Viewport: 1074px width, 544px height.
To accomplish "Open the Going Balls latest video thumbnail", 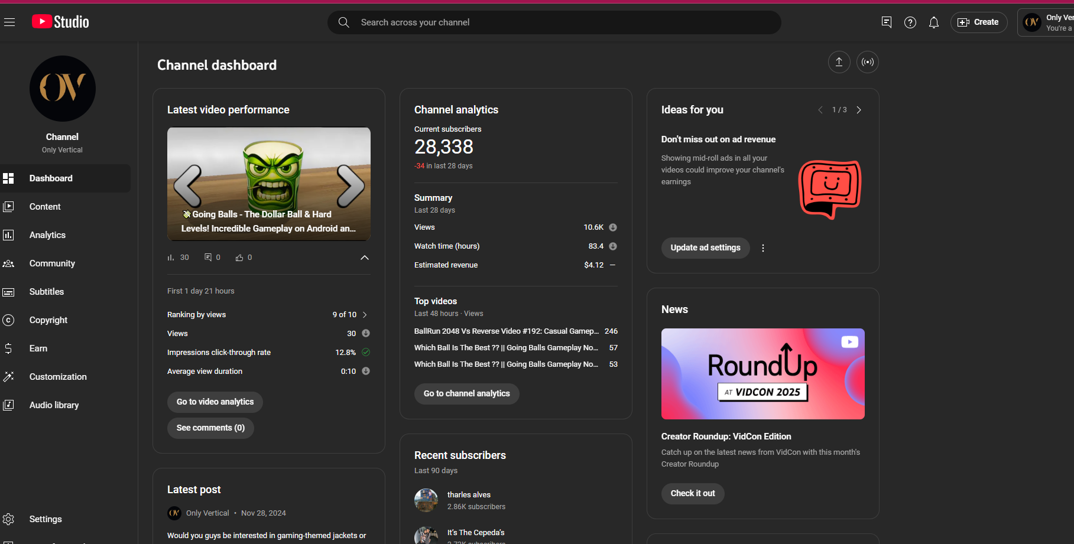I will click(x=269, y=184).
